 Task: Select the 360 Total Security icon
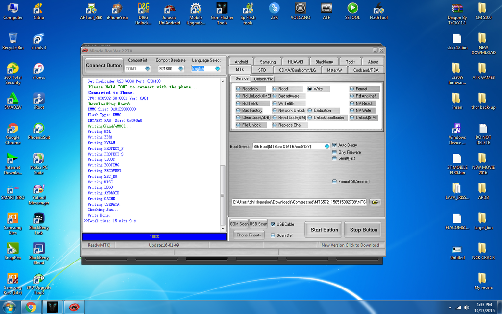pos(13,74)
